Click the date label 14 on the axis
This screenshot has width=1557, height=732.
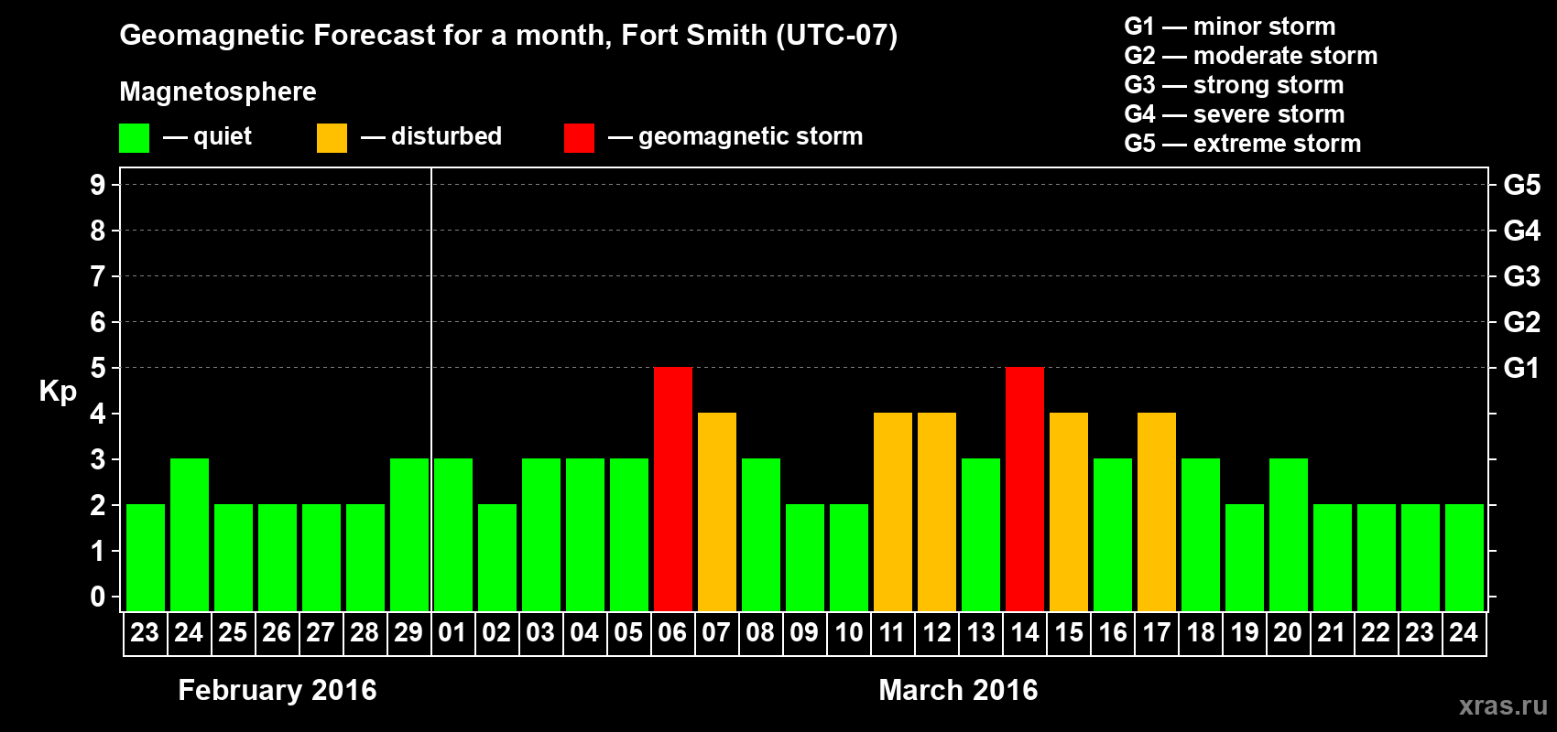coord(1025,632)
